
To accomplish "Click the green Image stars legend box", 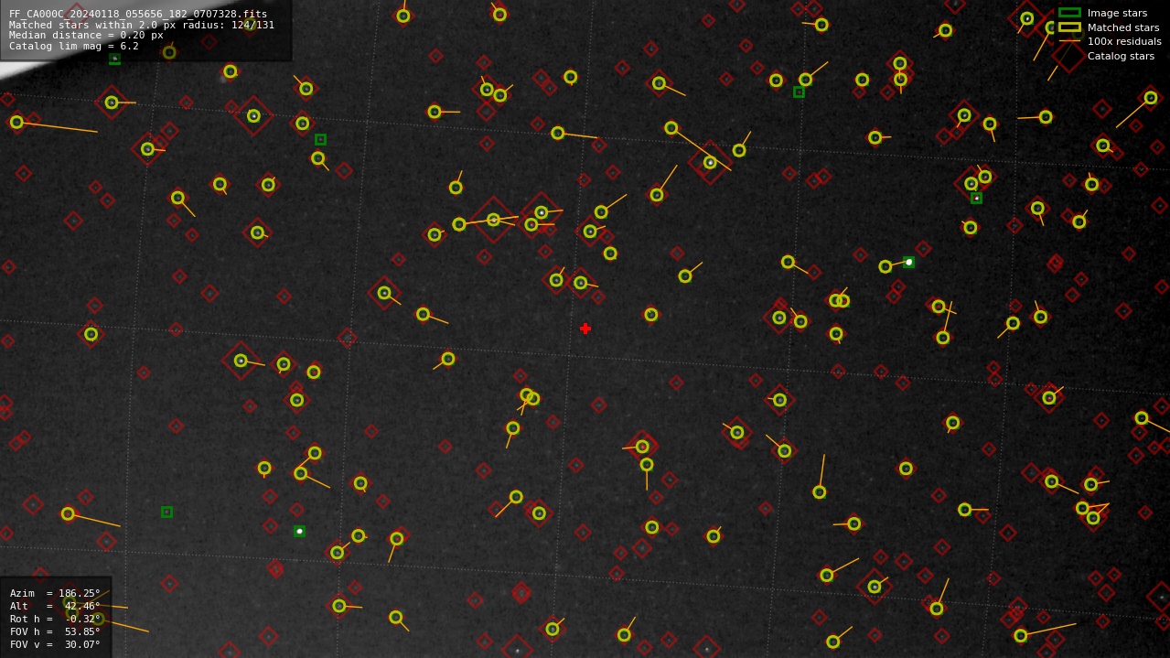I will [x=1069, y=13].
